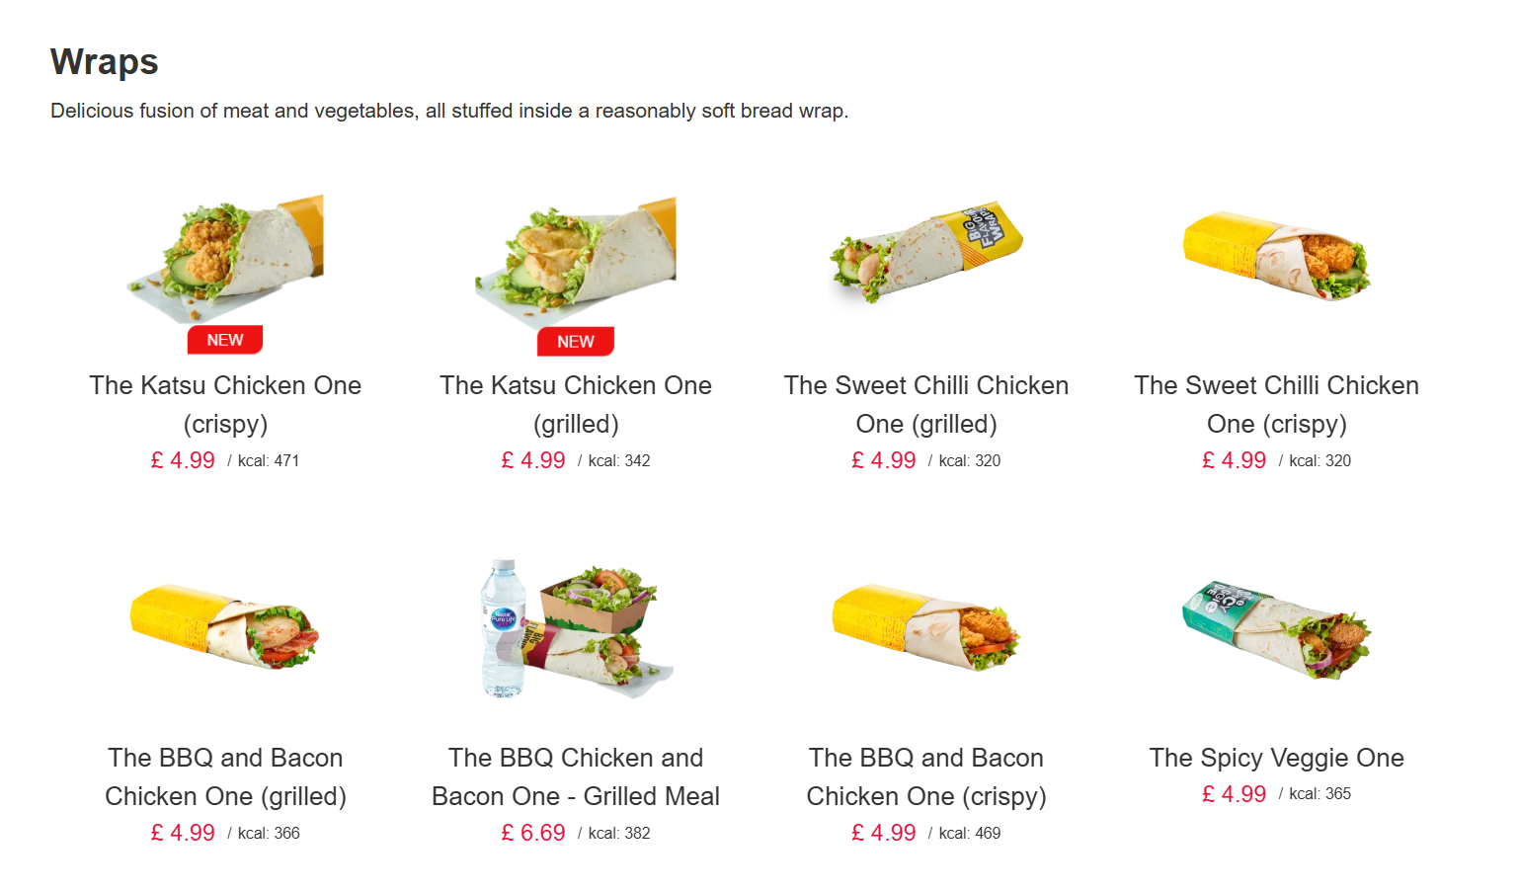Choose the Spicy Veggie One wrap image
Screen dimensions: 1519x893
(1276, 628)
